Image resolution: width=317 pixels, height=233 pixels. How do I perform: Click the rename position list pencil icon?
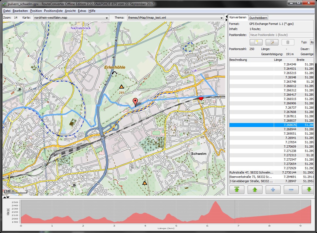(272, 42)
